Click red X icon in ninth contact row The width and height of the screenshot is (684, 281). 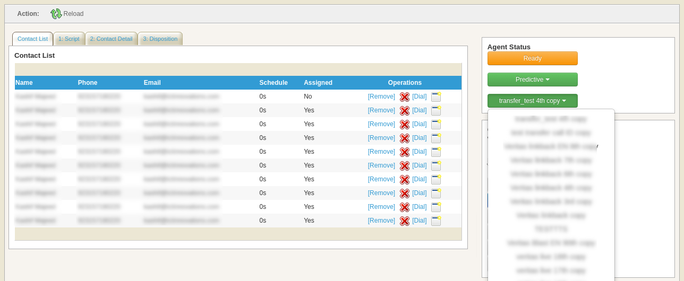404,207
